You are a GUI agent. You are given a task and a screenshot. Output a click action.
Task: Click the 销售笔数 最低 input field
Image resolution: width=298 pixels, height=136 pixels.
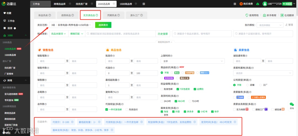(x=51, y=61)
